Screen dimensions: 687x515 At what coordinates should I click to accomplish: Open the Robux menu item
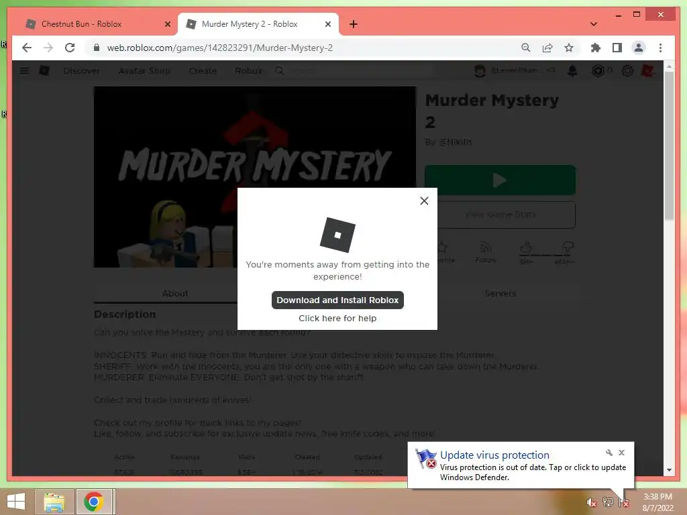point(248,70)
